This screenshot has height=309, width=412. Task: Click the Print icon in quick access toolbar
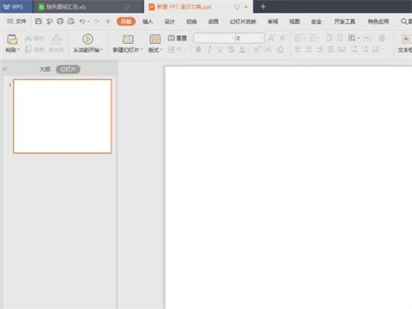(x=60, y=21)
